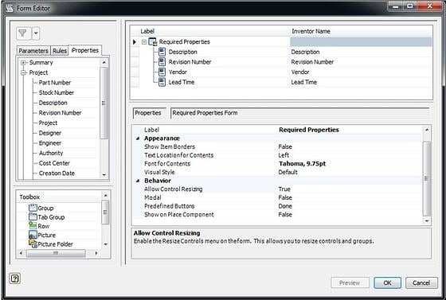Select Stock Number in property tree
This screenshot has height=300, width=446.
[x=57, y=92]
